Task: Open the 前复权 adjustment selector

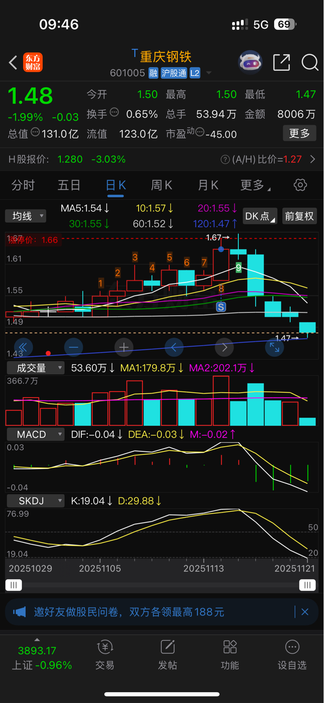Action: point(300,216)
